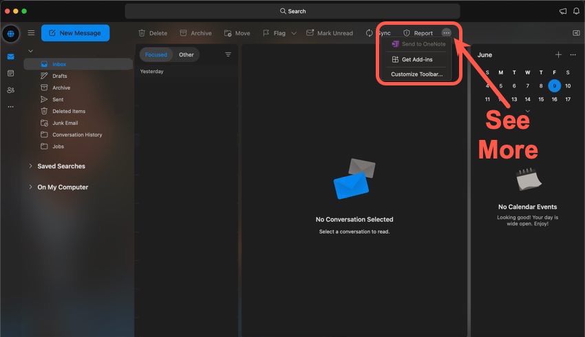Mark the message as unread

click(330, 33)
